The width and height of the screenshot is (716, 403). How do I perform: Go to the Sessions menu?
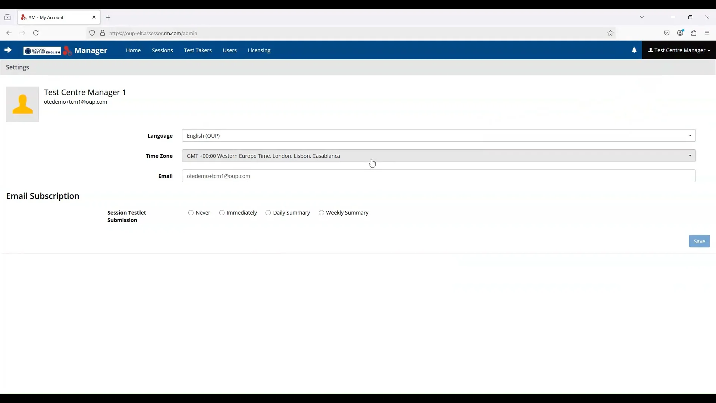pos(162,50)
